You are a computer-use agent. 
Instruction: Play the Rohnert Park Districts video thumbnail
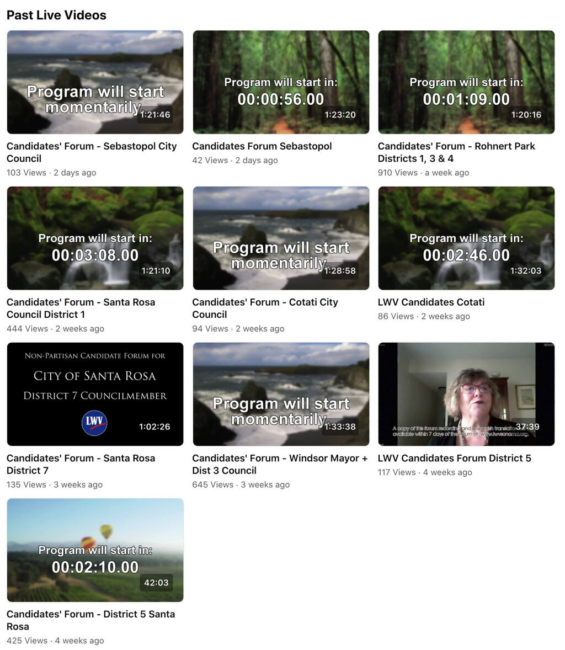click(466, 82)
